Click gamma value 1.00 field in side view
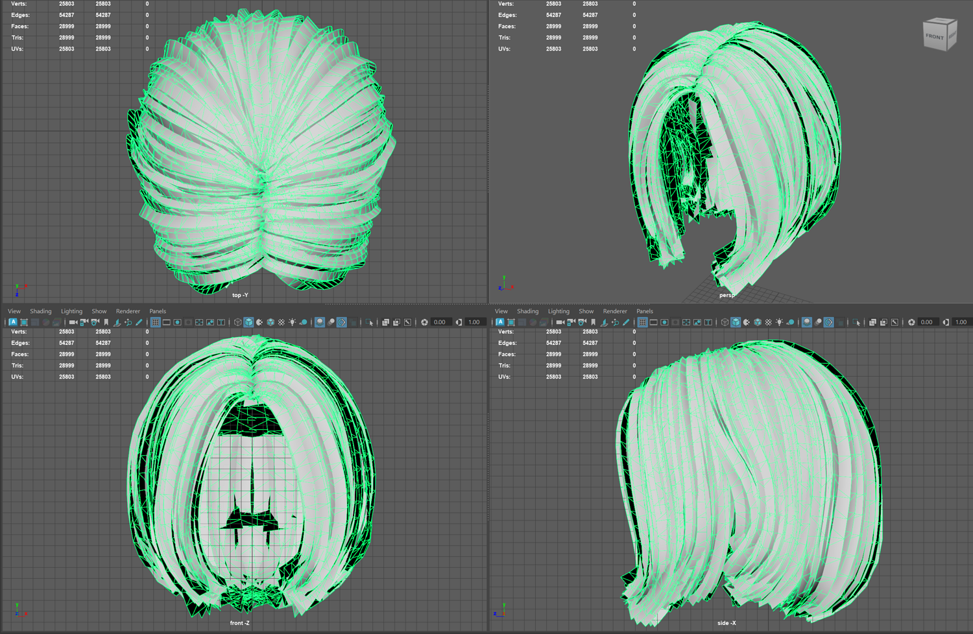The image size is (973, 634). click(962, 322)
